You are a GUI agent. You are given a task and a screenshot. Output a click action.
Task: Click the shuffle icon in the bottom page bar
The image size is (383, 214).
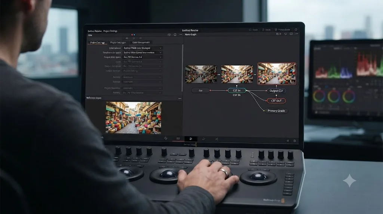tap(217, 139)
